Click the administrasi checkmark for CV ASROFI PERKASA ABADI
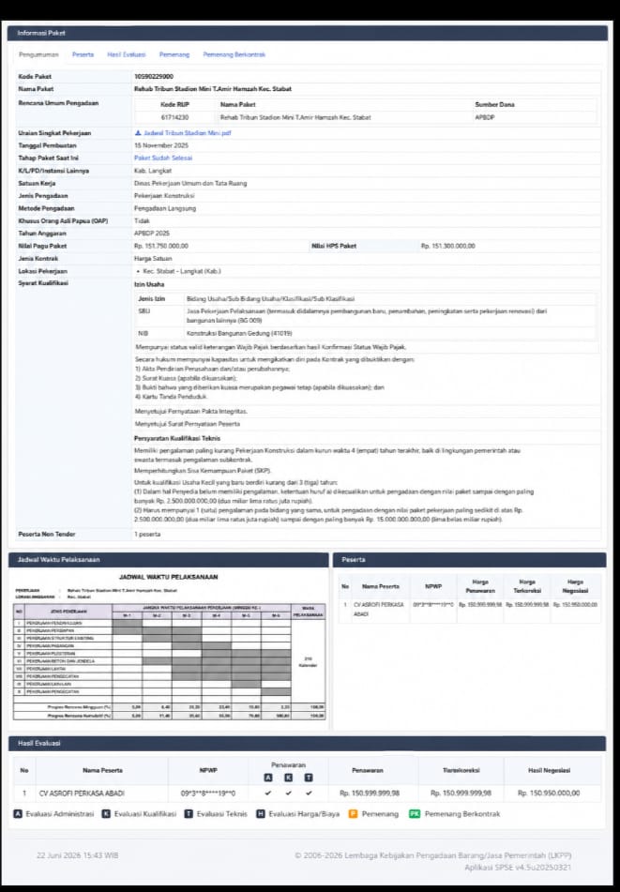620x892 pixels. click(x=268, y=793)
